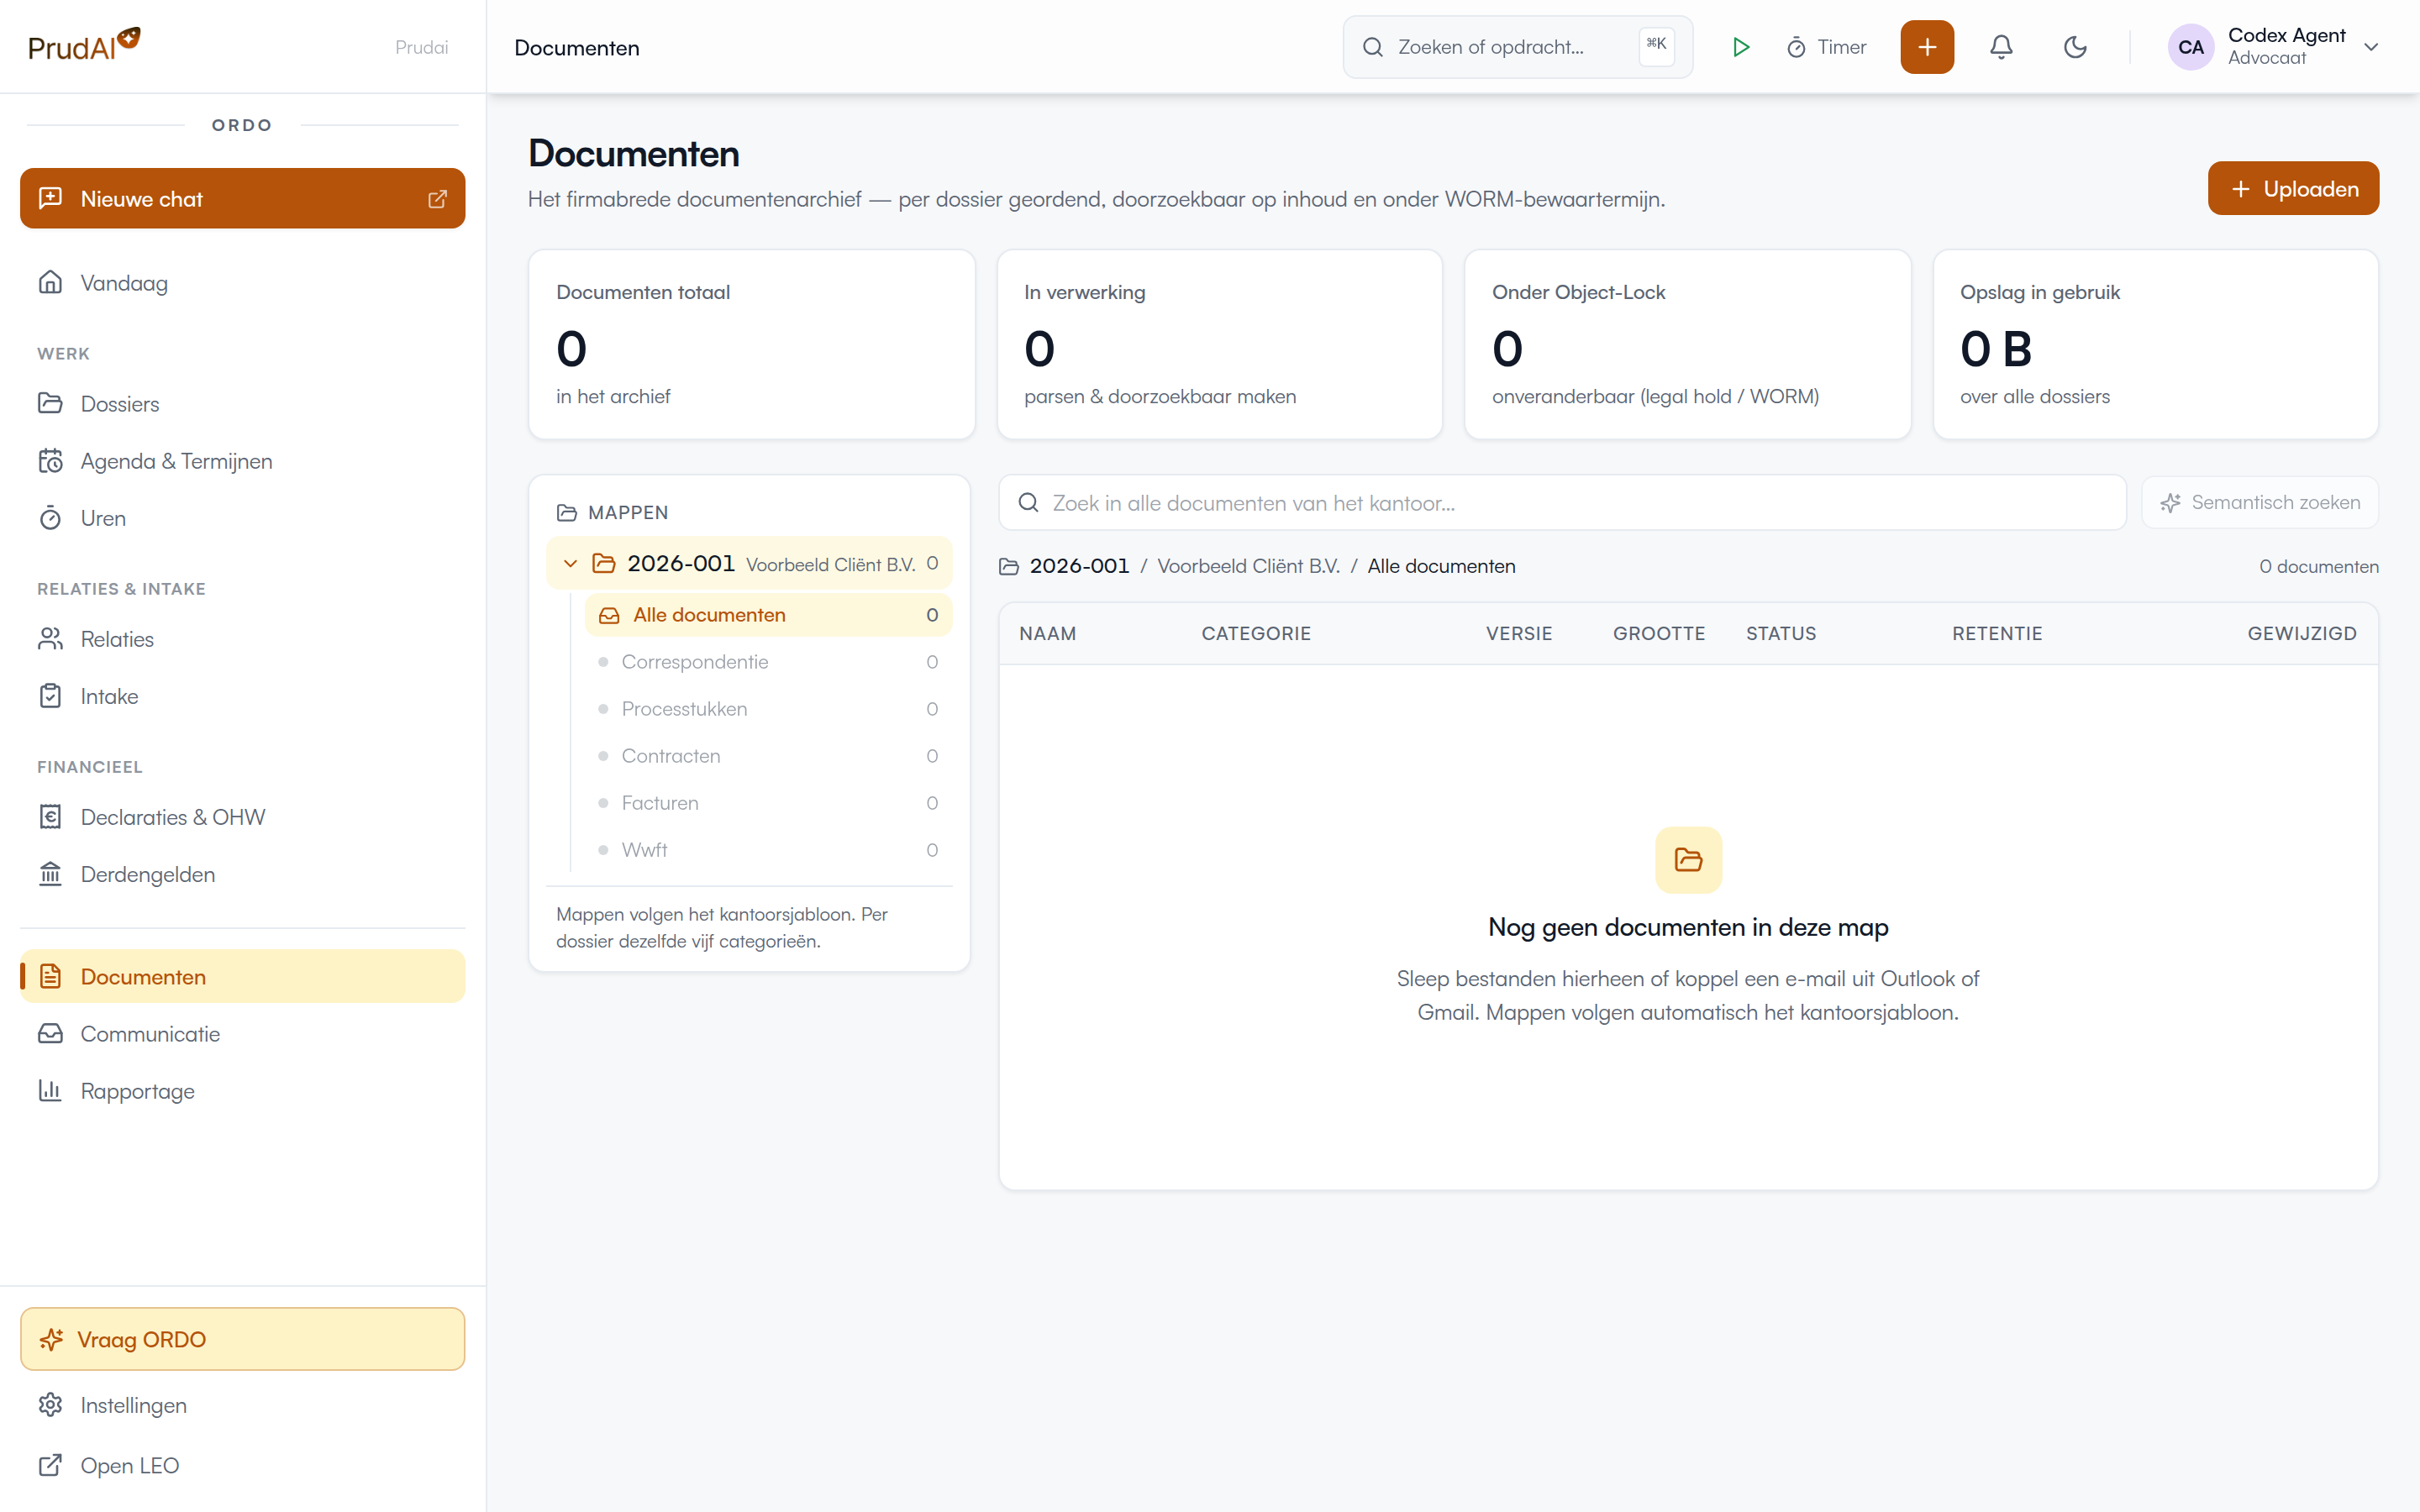Click the Onder Object-Lock card
This screenshot has height=1512, width=2420.
pyautogui.click(x=1687, y=344)
